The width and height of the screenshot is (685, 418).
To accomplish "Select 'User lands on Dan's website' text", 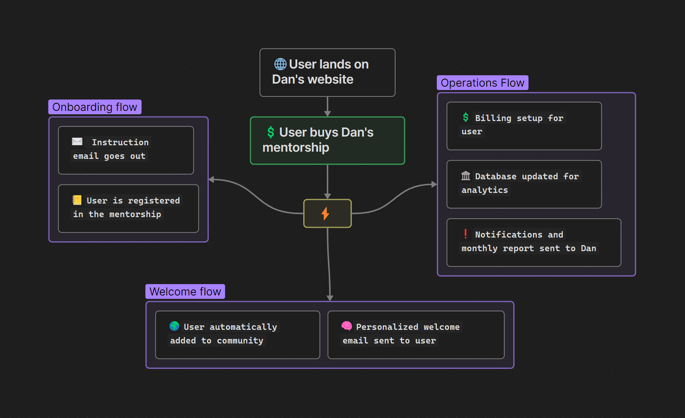I will coord(320,72).
